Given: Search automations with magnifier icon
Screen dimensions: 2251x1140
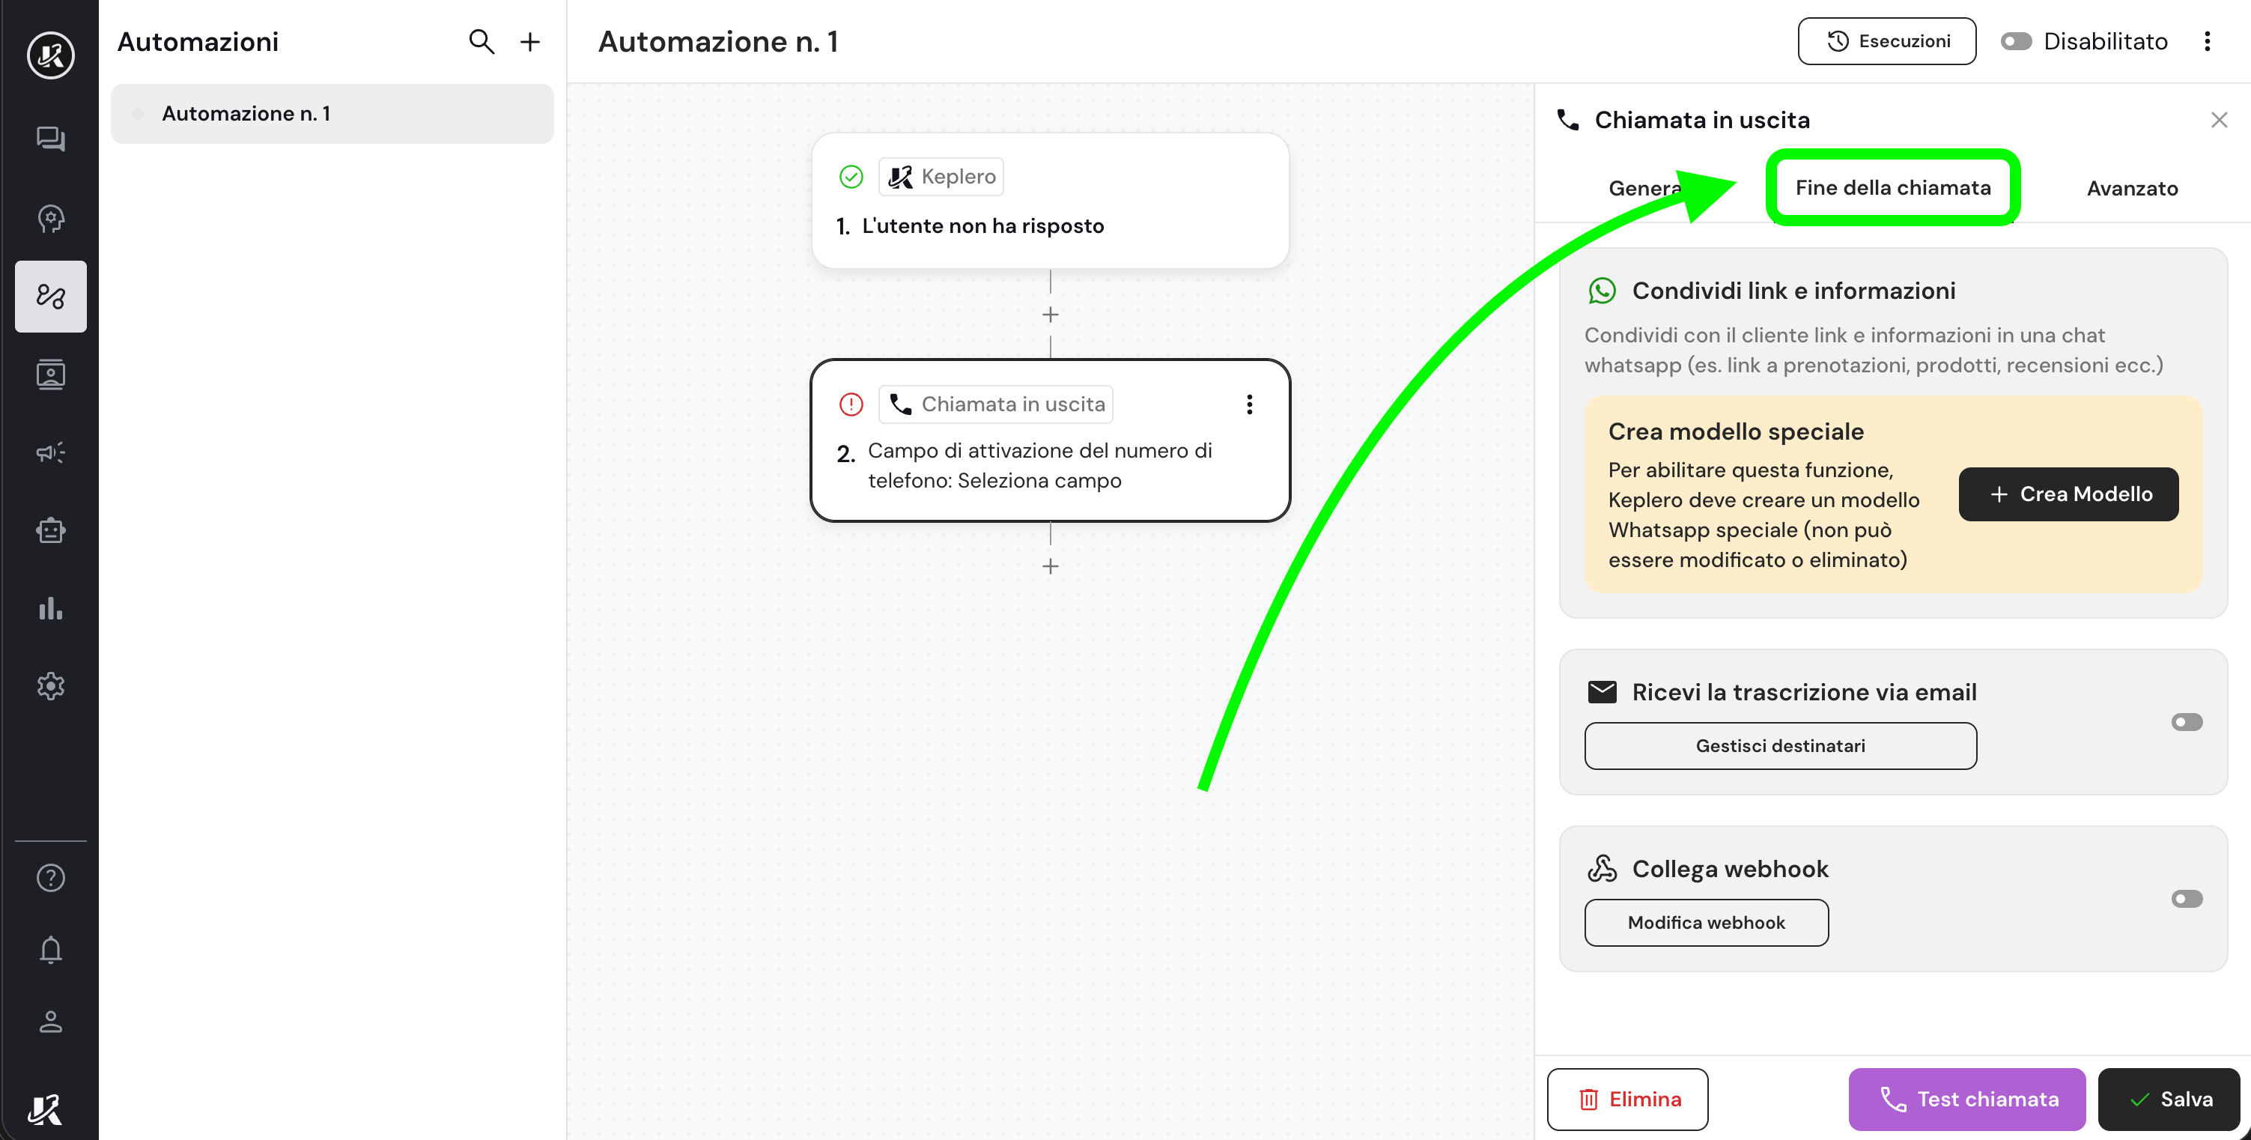Looking at the screenshot, I should 481,41.
